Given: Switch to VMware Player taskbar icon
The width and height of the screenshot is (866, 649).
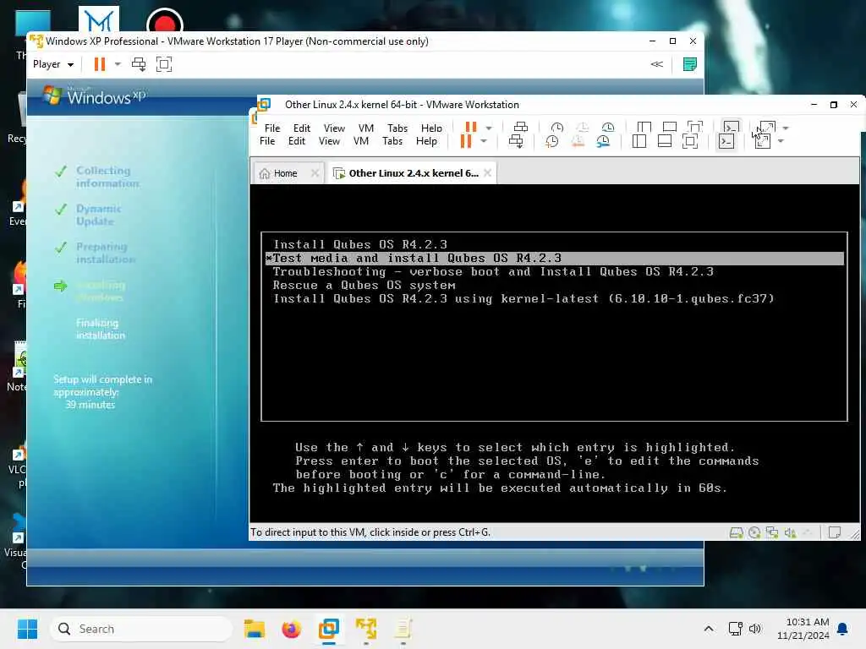Looking at the screenshot, I should point(365,629).
